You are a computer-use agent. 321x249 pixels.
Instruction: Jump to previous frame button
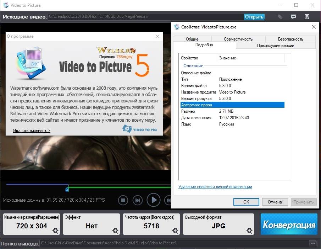(138, 200)
